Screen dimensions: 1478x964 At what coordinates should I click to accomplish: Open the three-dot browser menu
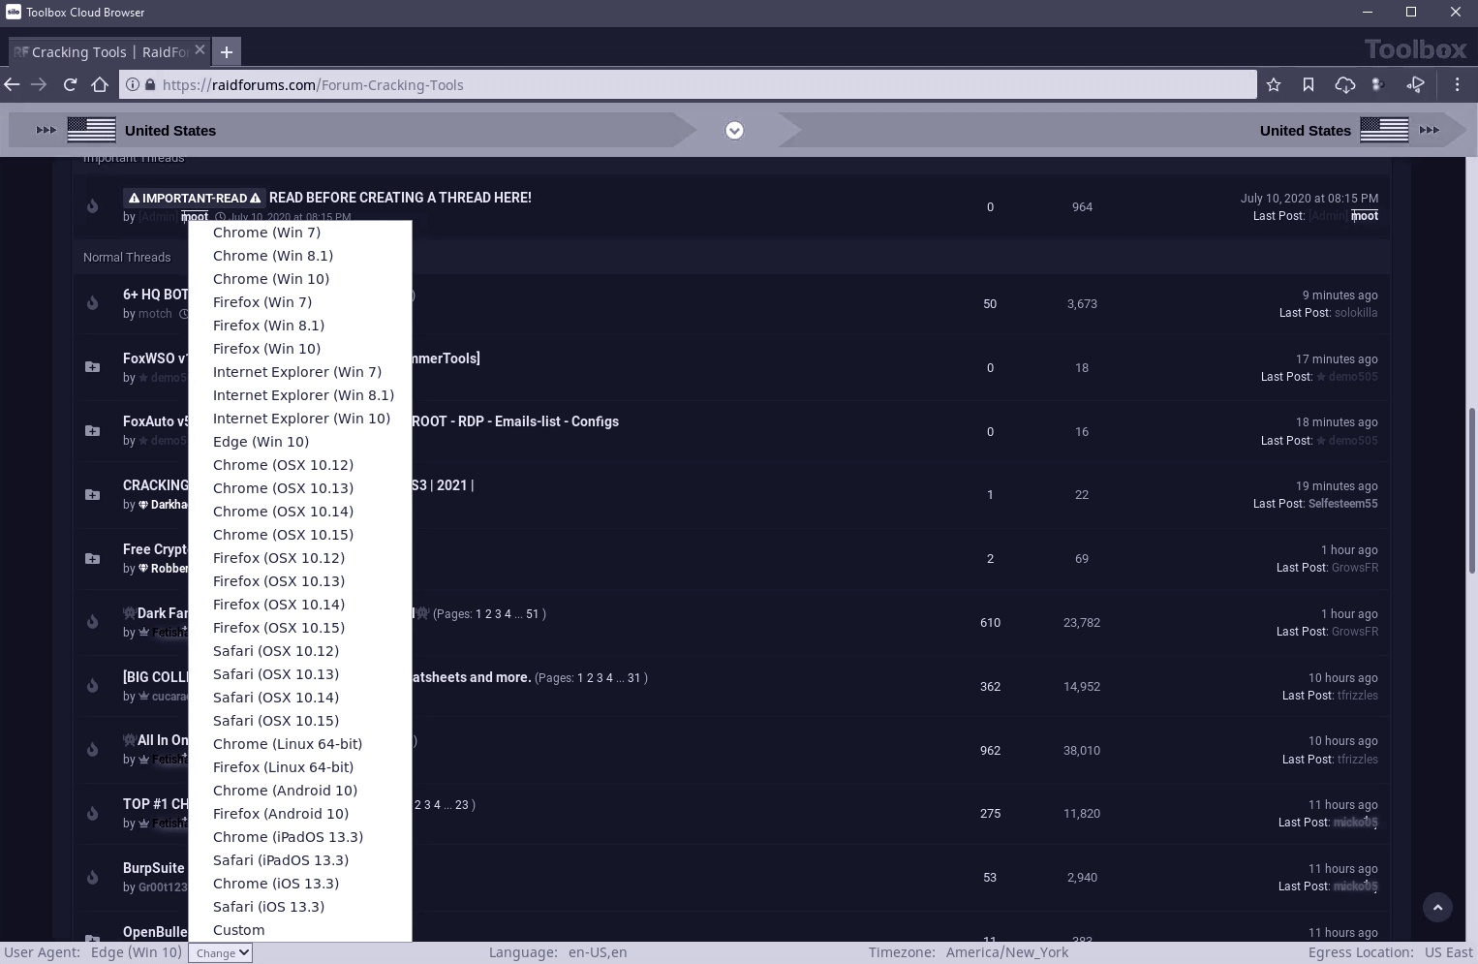click(x=1457, y=85)
